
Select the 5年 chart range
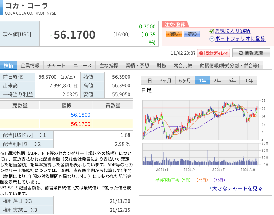pyautogui.click(x=232, y=80)
